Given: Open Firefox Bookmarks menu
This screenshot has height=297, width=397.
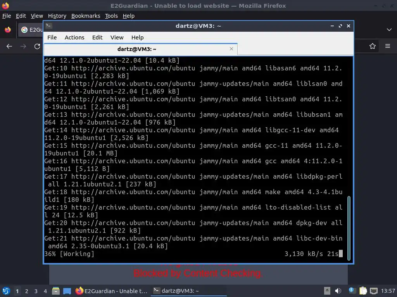Looking at the screenshot, I should click(x=86, y=16).
